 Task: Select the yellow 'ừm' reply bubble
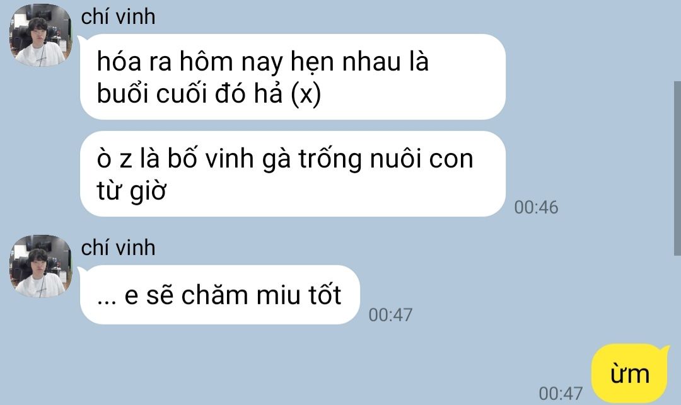point(630,374)
